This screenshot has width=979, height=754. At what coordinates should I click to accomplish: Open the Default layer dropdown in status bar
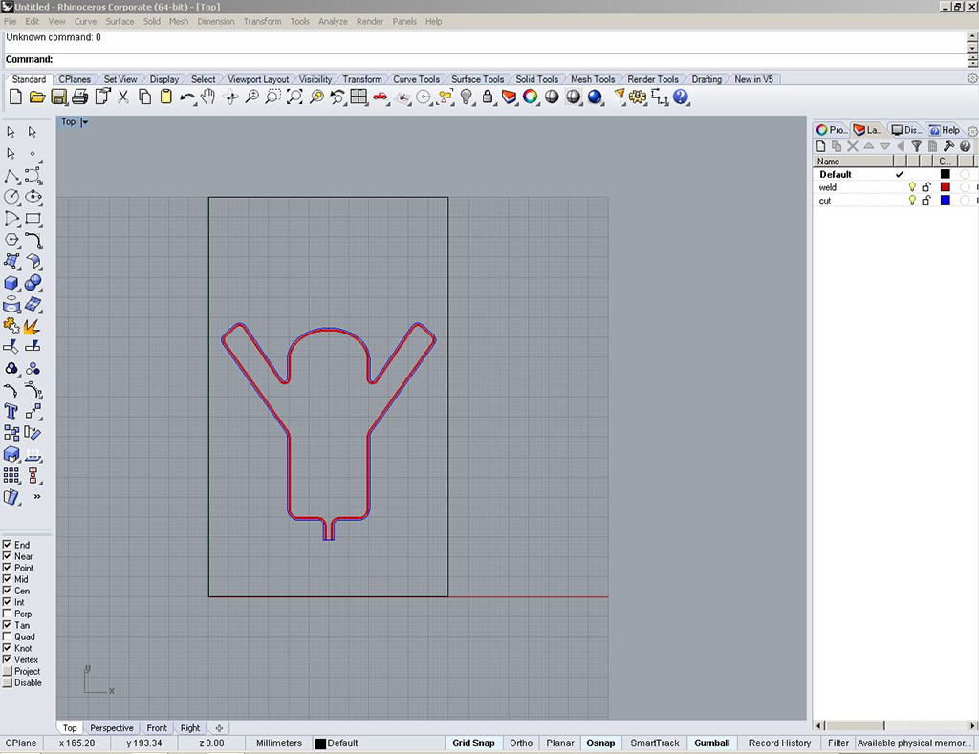pos(337,743)
